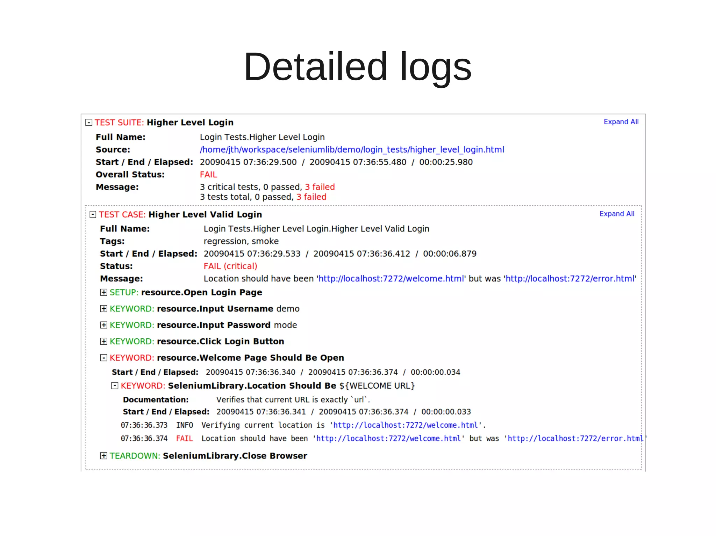Open error.html link in the test case Message

[570, 279]
